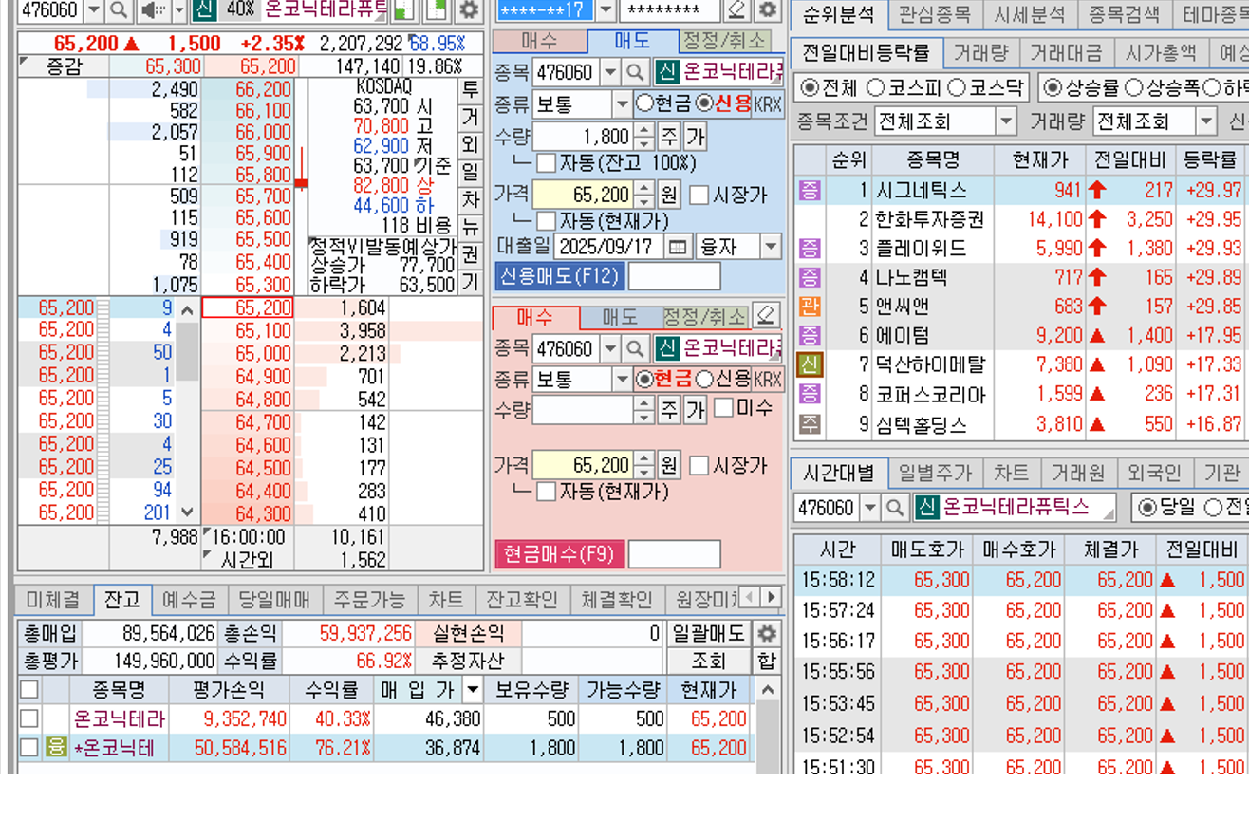Expand the 융자 loan type dropdown

click(x=771, y=248)
